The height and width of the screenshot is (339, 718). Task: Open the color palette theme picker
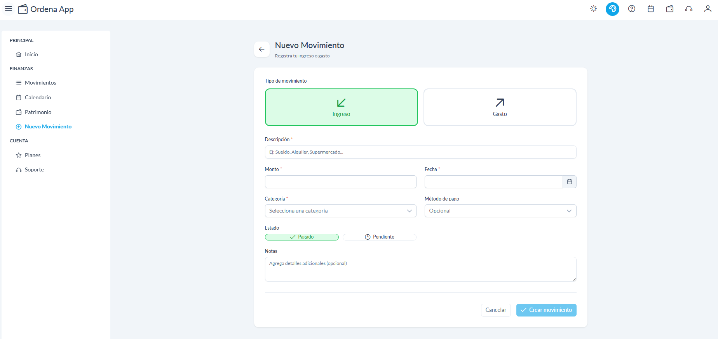(x=612, y=9)
